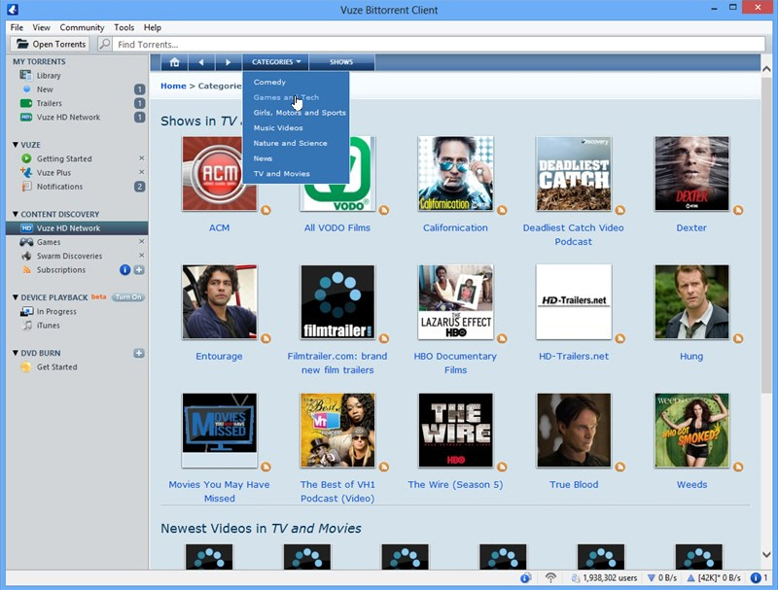The height and width of the screenshot is (590, 778).
Task: Open the Californication show link
Action: pyautogui.click(x=455, y=228)
